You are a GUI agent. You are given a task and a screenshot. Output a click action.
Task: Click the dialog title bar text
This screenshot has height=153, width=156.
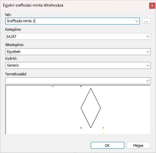pos(33,5)
